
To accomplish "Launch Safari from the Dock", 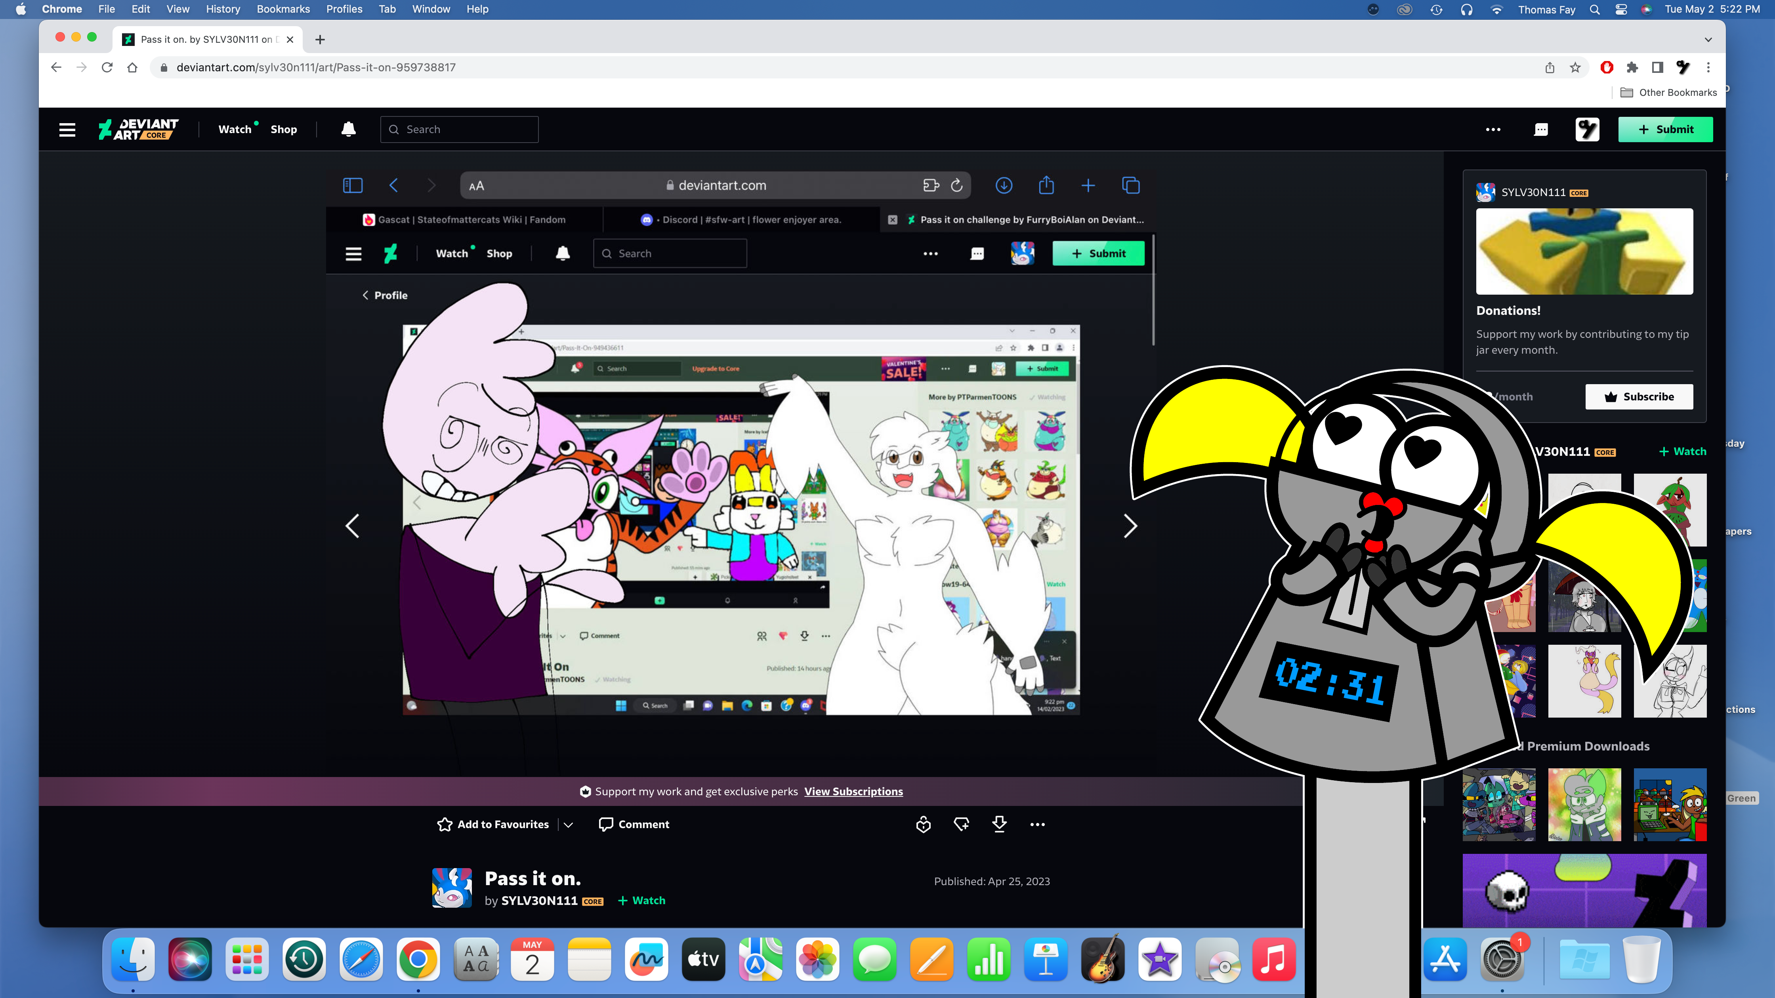I will [361, 960].
